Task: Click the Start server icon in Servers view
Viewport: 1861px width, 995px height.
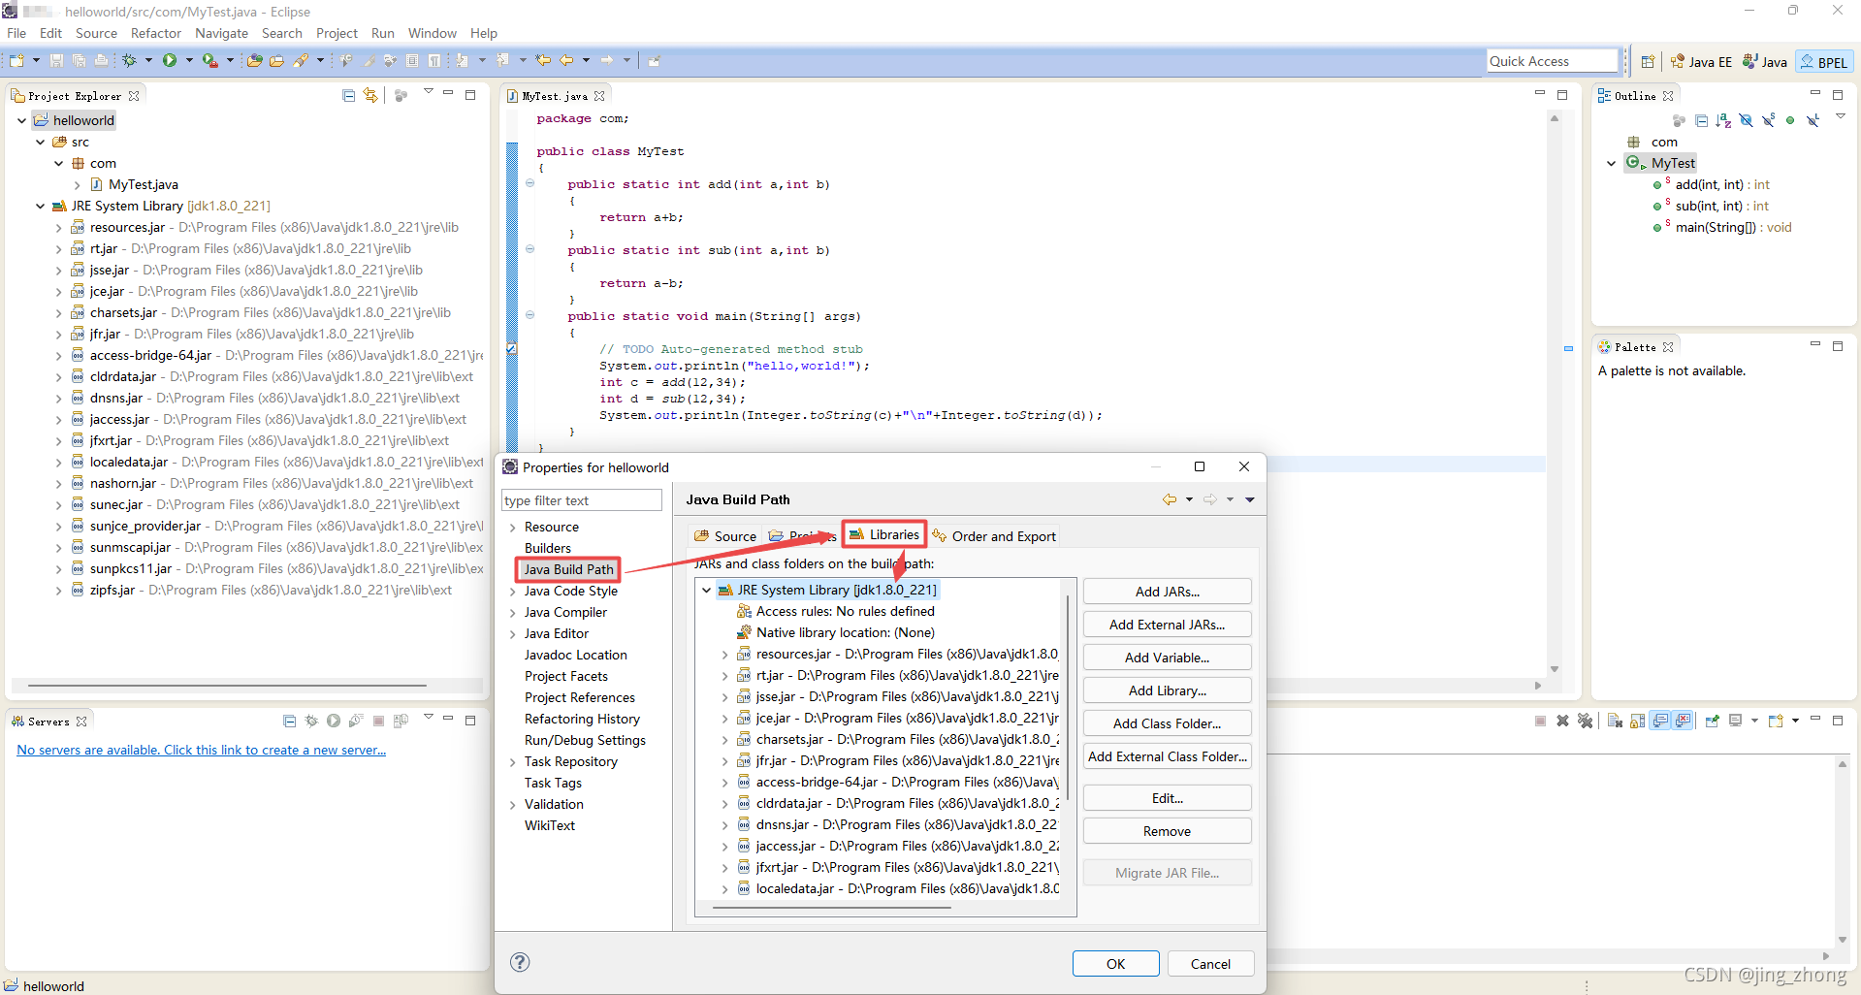Action: coord(334,721)
